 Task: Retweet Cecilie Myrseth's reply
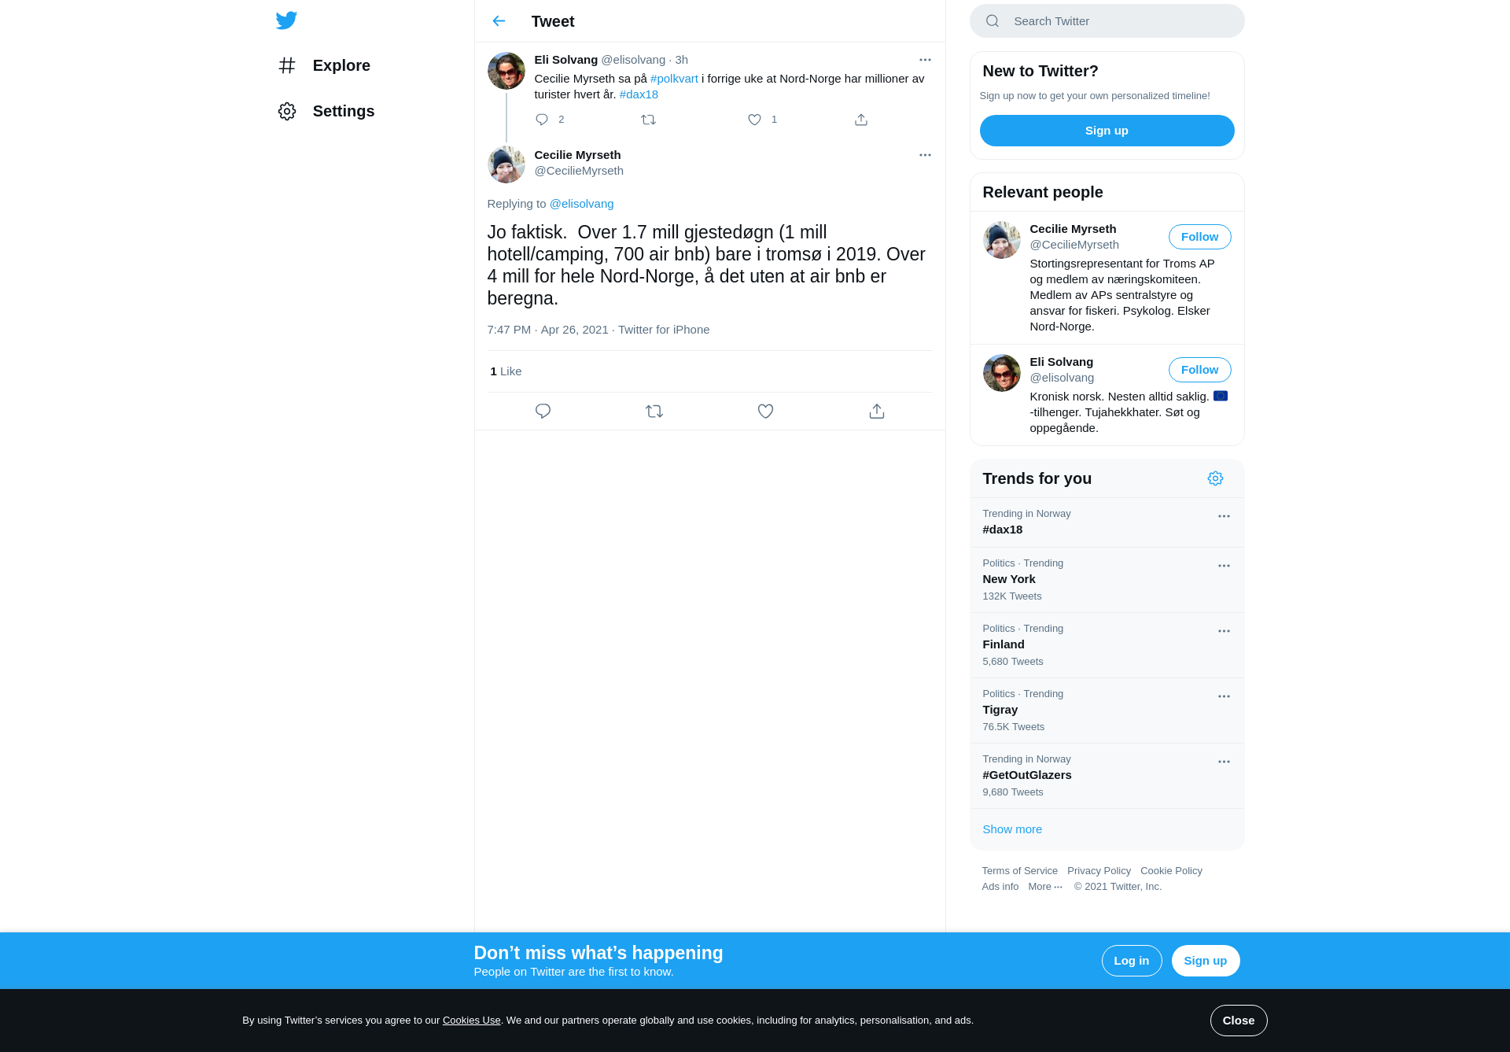click(x=654, y=412)
